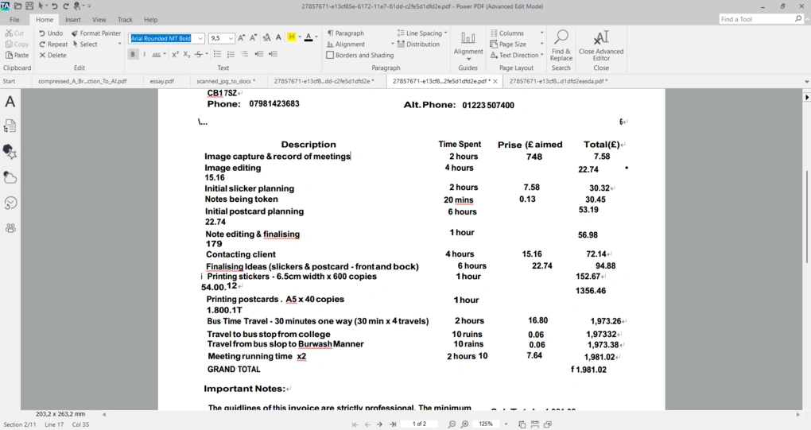811x430 pixels.
Task: Go to the last page
Action: point(393,424)
